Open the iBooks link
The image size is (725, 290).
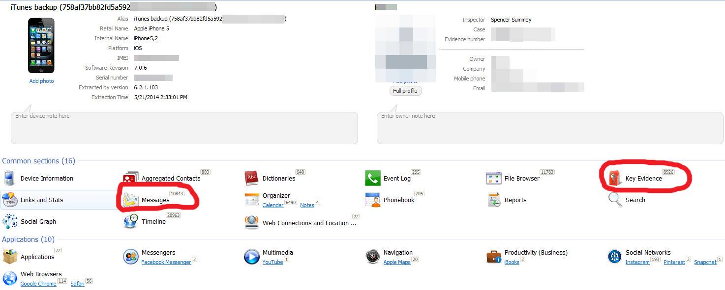pyautogui.click(x=512, y=262)
